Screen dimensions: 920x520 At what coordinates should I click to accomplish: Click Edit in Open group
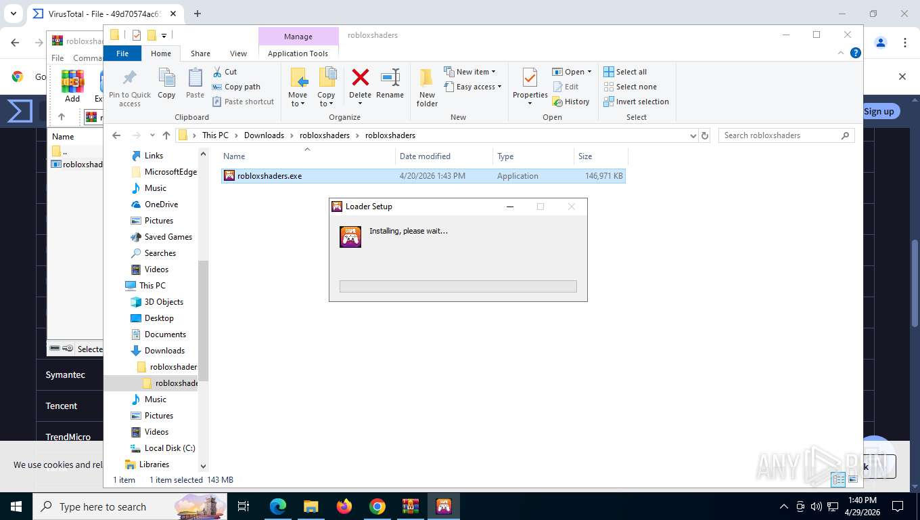pos(566,87)
